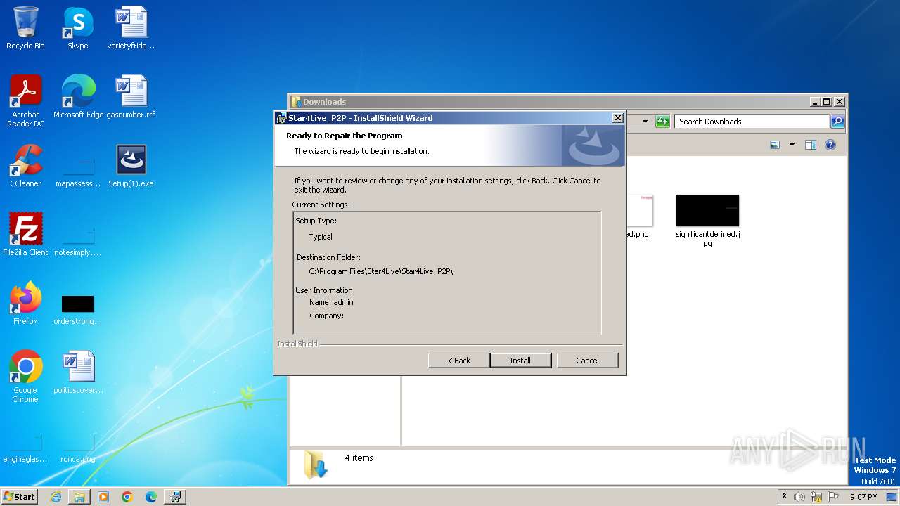900x506 pixels.
Task: Click inside the Search Downloads field
Action: (x=752, y=122)
